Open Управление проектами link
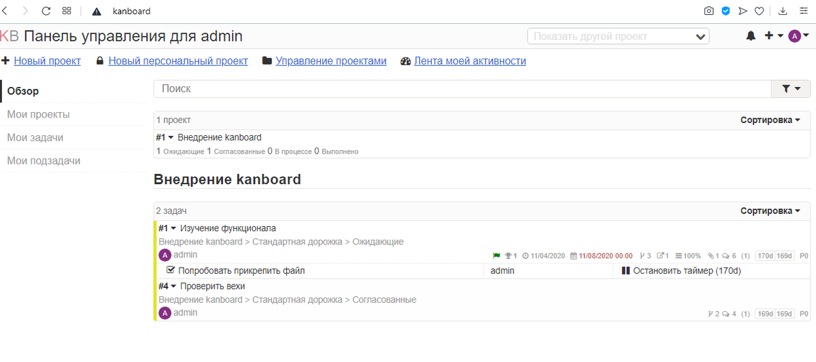 click(x=331, y=61)
